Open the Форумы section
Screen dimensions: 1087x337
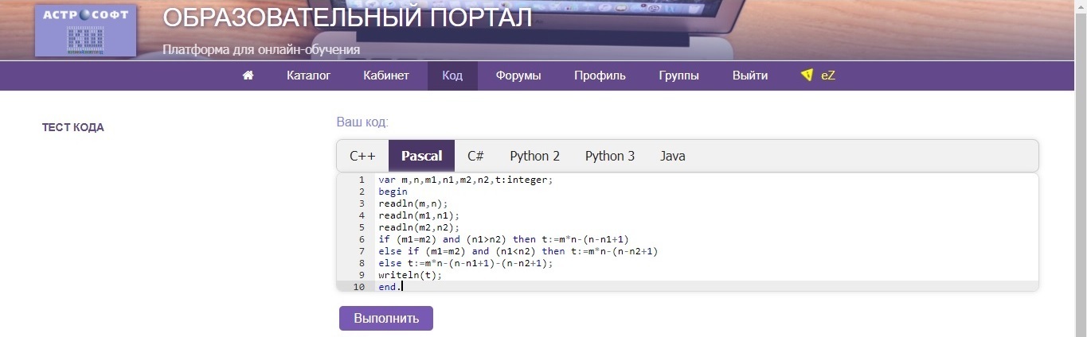click(x=518, y=76)
